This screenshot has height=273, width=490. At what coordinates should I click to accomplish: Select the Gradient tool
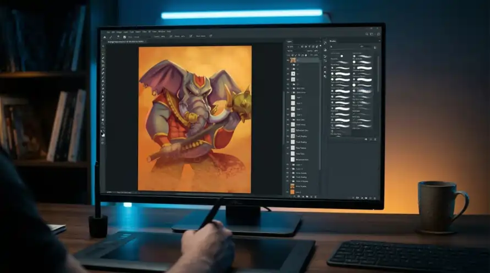coord(103,92)
